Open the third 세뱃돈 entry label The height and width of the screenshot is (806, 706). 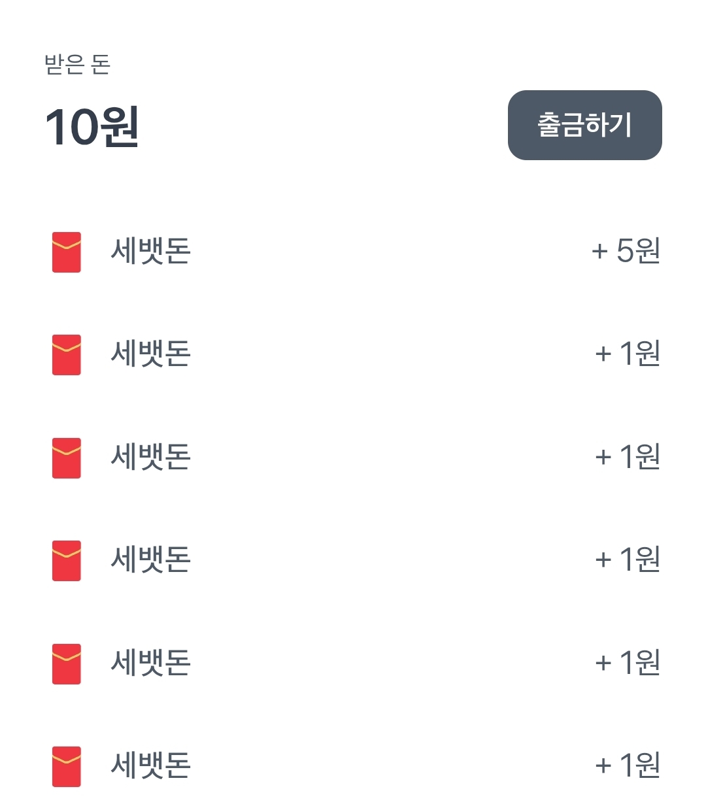[x=150, y=456]
